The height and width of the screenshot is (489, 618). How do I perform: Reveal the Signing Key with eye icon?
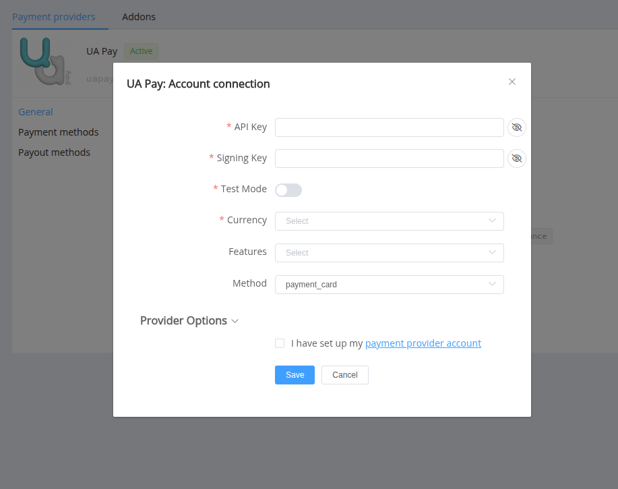(516, 159)
